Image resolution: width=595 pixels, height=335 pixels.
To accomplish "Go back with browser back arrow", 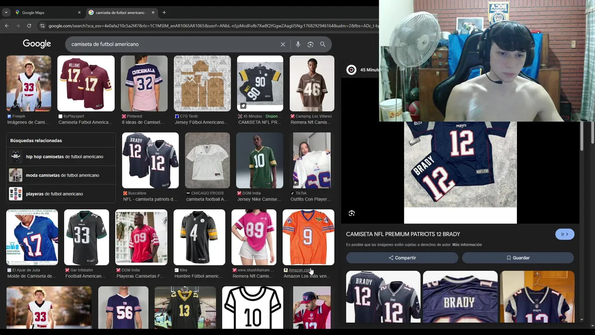I will (7, 26).
